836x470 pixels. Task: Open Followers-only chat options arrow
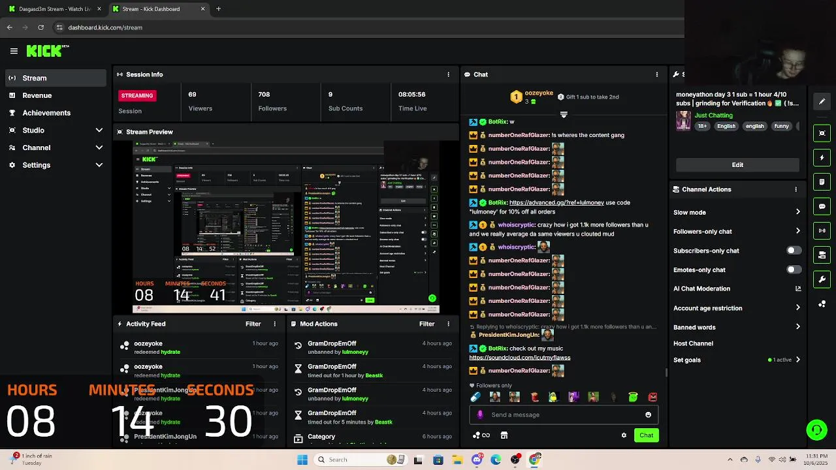click(797, 231)
